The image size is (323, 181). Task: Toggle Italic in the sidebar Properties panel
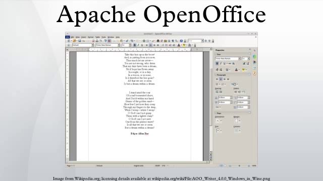[221, 63]
